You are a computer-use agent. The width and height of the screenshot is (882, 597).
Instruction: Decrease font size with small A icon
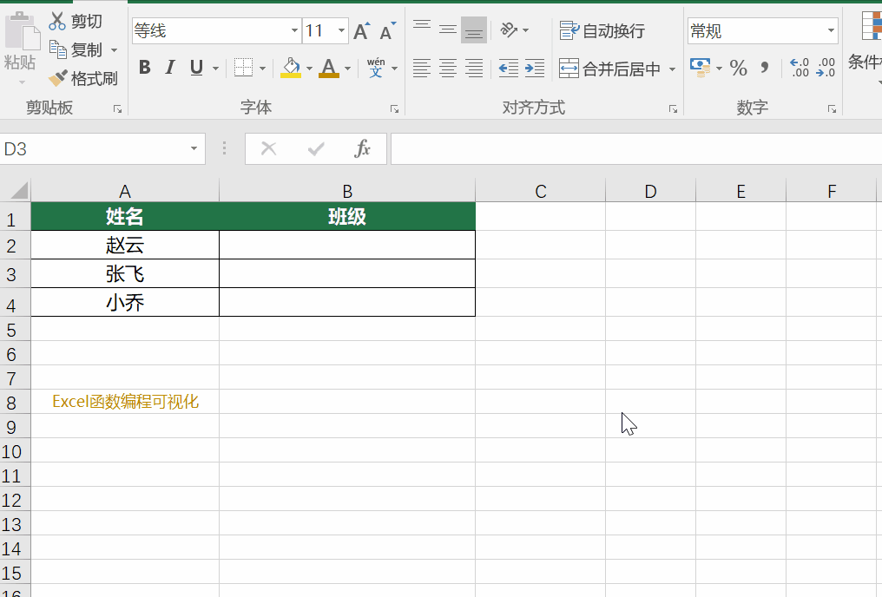tap(387, 31)
